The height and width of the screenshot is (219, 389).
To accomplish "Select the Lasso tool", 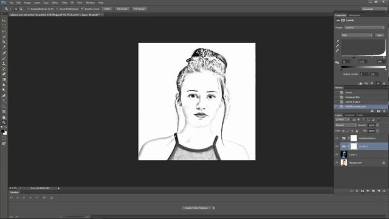I will pyautogui.click(x=4, y=31).
